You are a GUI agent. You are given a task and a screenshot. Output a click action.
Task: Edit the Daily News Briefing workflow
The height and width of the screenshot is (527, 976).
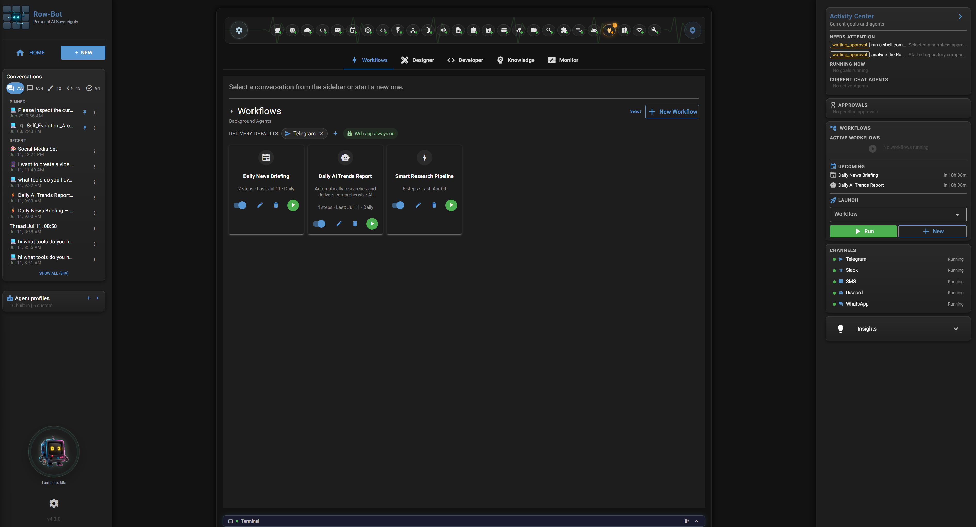tap(260, 205)
